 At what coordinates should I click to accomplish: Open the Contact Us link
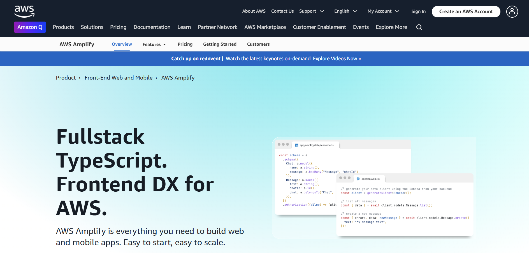pyautogui.click(x=282, y=11)
